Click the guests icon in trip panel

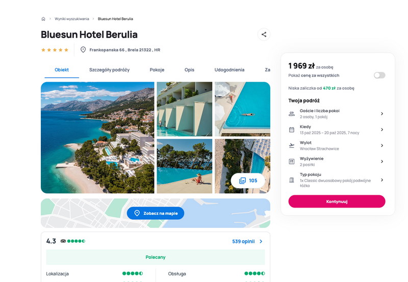tap(292, 114)
